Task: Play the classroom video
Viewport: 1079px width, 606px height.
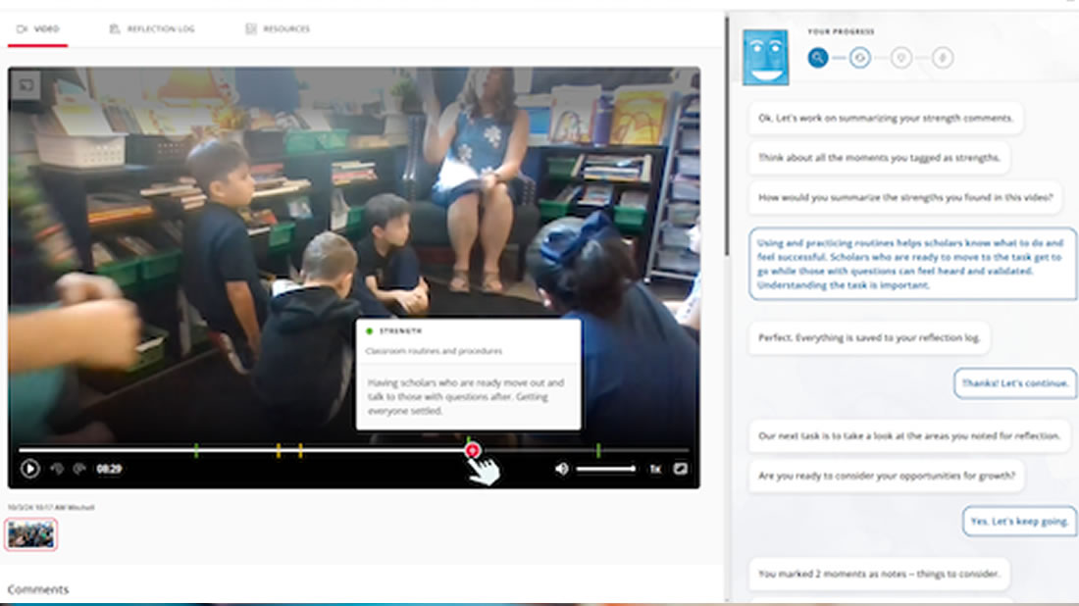Action: click(x=29, y=469)
